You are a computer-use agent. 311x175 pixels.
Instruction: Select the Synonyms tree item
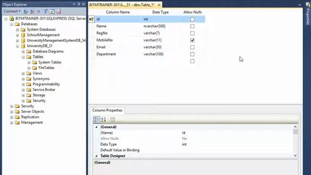(41, 79)
